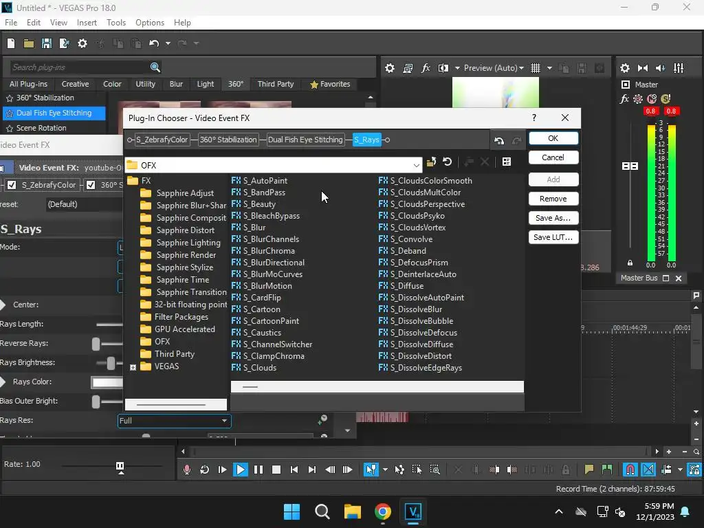Open Windows Search on the taskbar

[322, 511]
